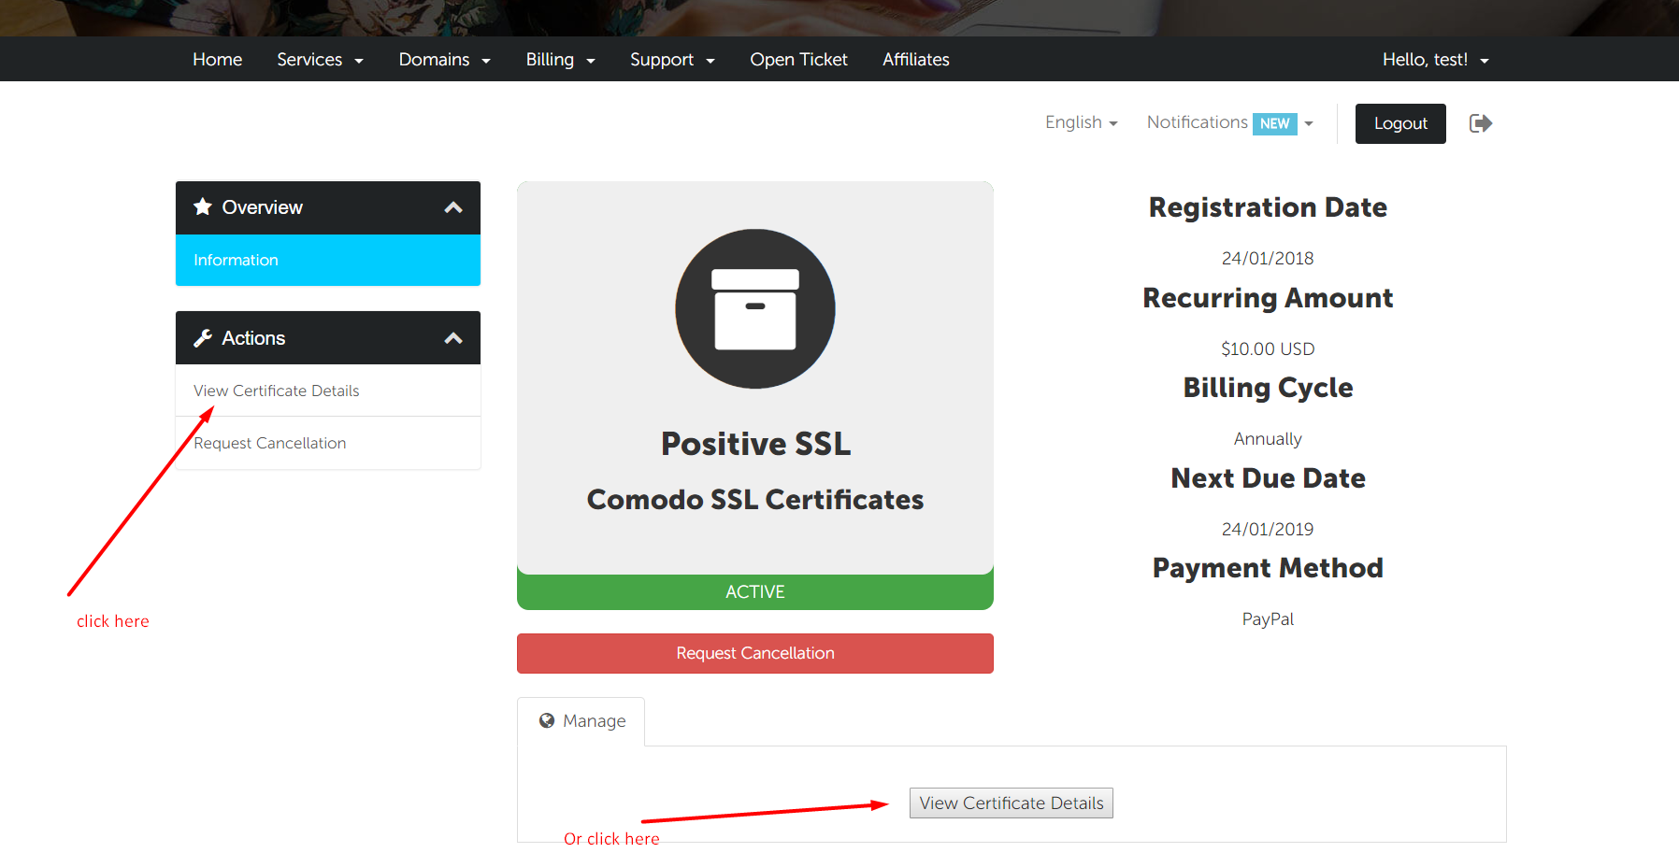Screen dimensions: 1679x867
Task: Select the Manage tab
Action: click(581, 721)
